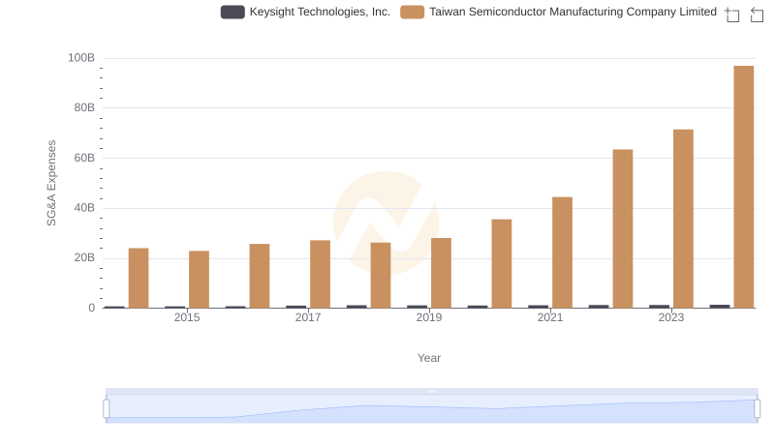Viewport: 775px width, 446px height.
Task: Click the SG&A Expenses axis title
Action: (51, 183)
